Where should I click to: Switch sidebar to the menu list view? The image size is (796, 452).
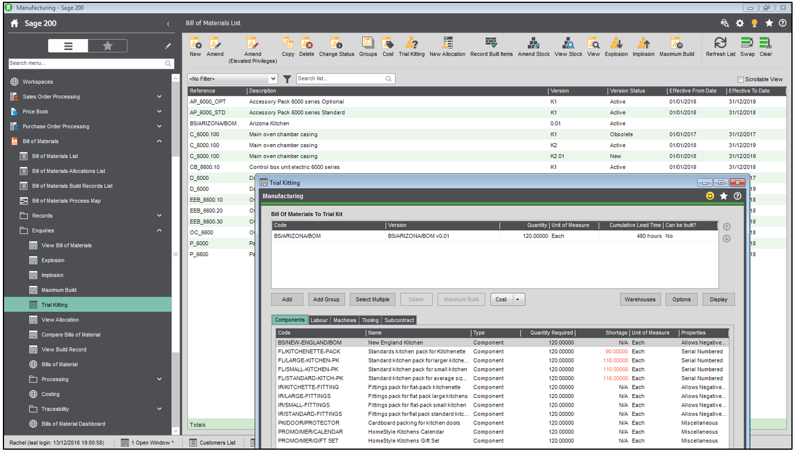tap(68, 47)
